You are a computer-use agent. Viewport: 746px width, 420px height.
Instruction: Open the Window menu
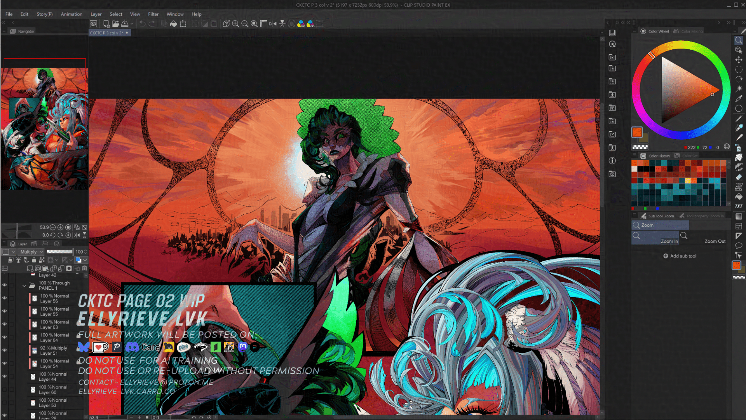[175, 14]
